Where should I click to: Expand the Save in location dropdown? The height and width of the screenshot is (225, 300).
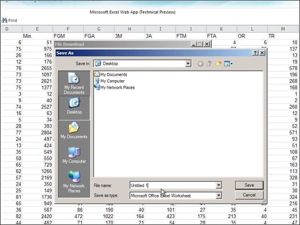point(188,64)
